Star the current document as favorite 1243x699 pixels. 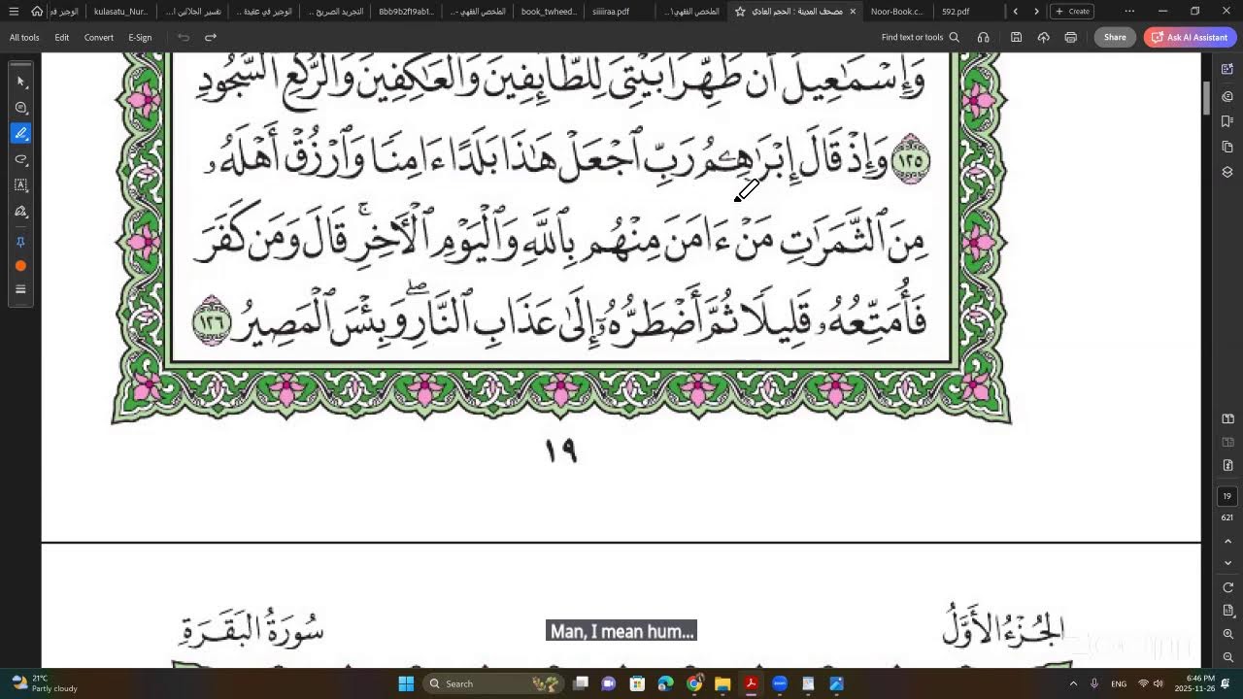pos(740,12)
